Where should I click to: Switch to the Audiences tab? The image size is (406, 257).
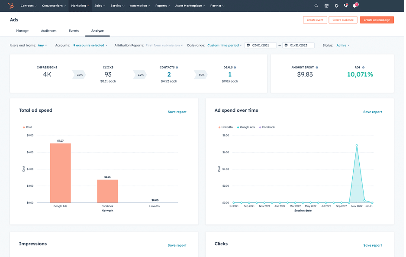(48, 31)
